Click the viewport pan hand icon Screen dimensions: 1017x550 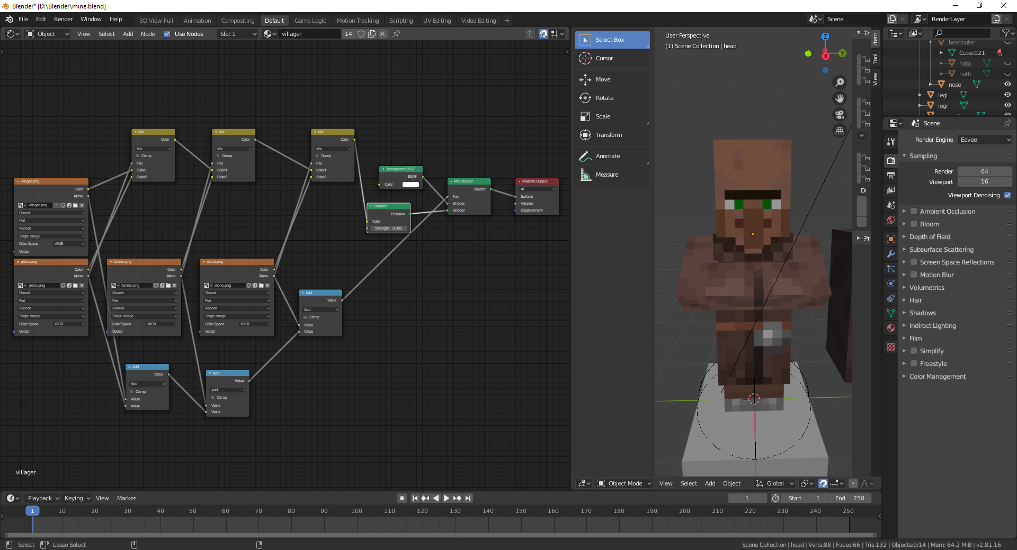point(840,98)
